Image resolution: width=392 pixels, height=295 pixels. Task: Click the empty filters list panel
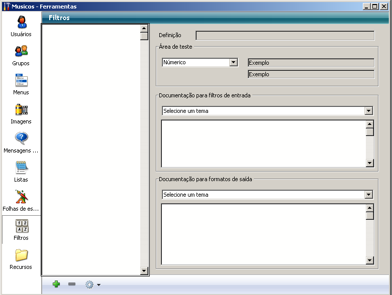(90, 150)
